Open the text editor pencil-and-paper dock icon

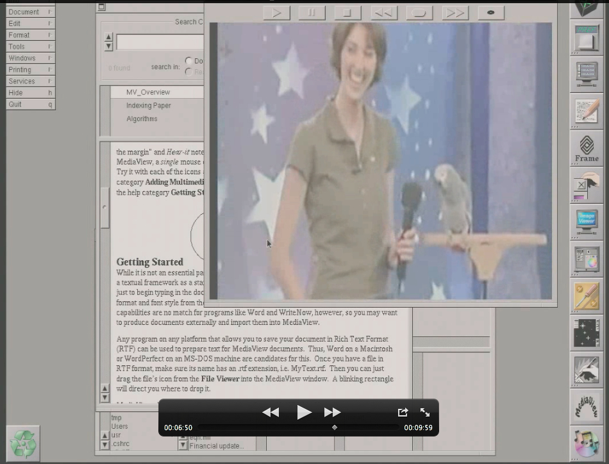586,112
